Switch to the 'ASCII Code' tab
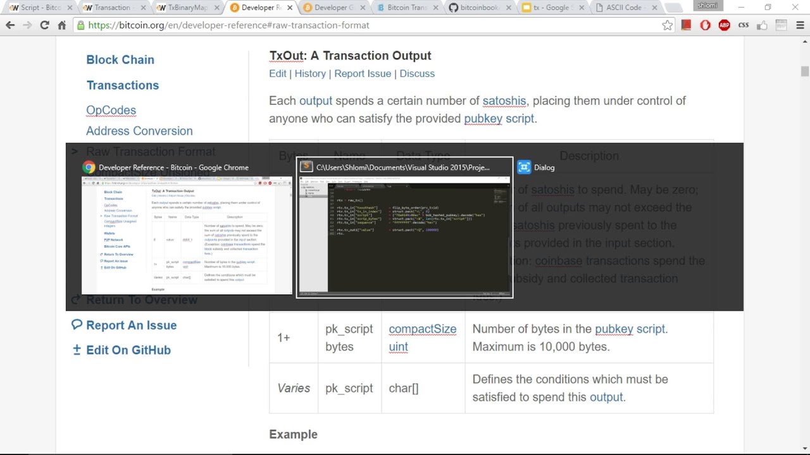This screenshot has height=455, width=810. (x=625, y=8)
